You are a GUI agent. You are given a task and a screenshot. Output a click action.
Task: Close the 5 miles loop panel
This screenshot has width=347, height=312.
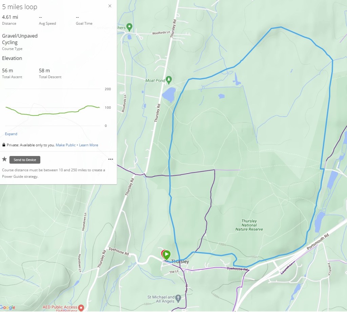click(110, 6)
